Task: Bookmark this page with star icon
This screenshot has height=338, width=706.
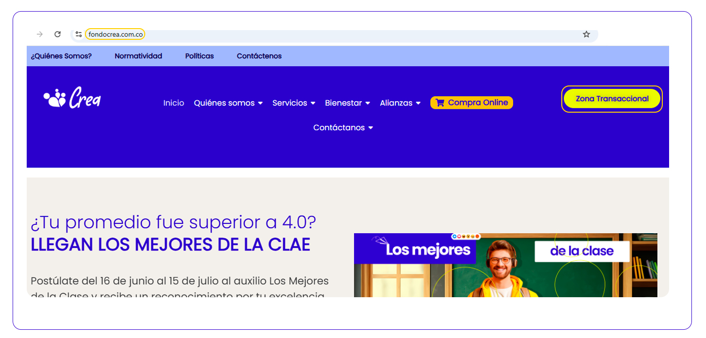Action: [x=586, y=34]
